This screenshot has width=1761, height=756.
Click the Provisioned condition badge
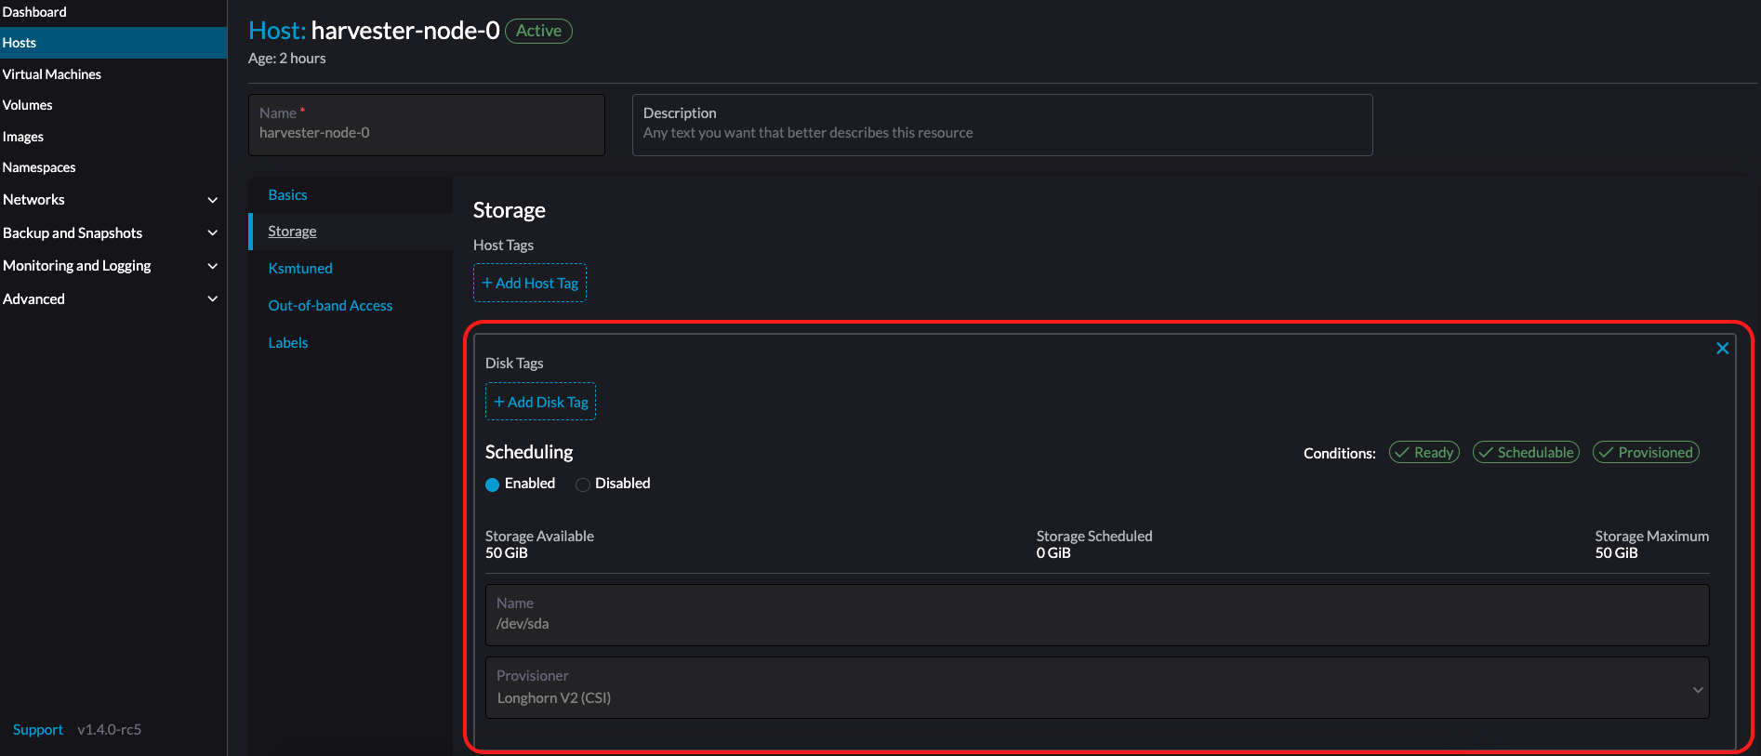pos(1646,453)
